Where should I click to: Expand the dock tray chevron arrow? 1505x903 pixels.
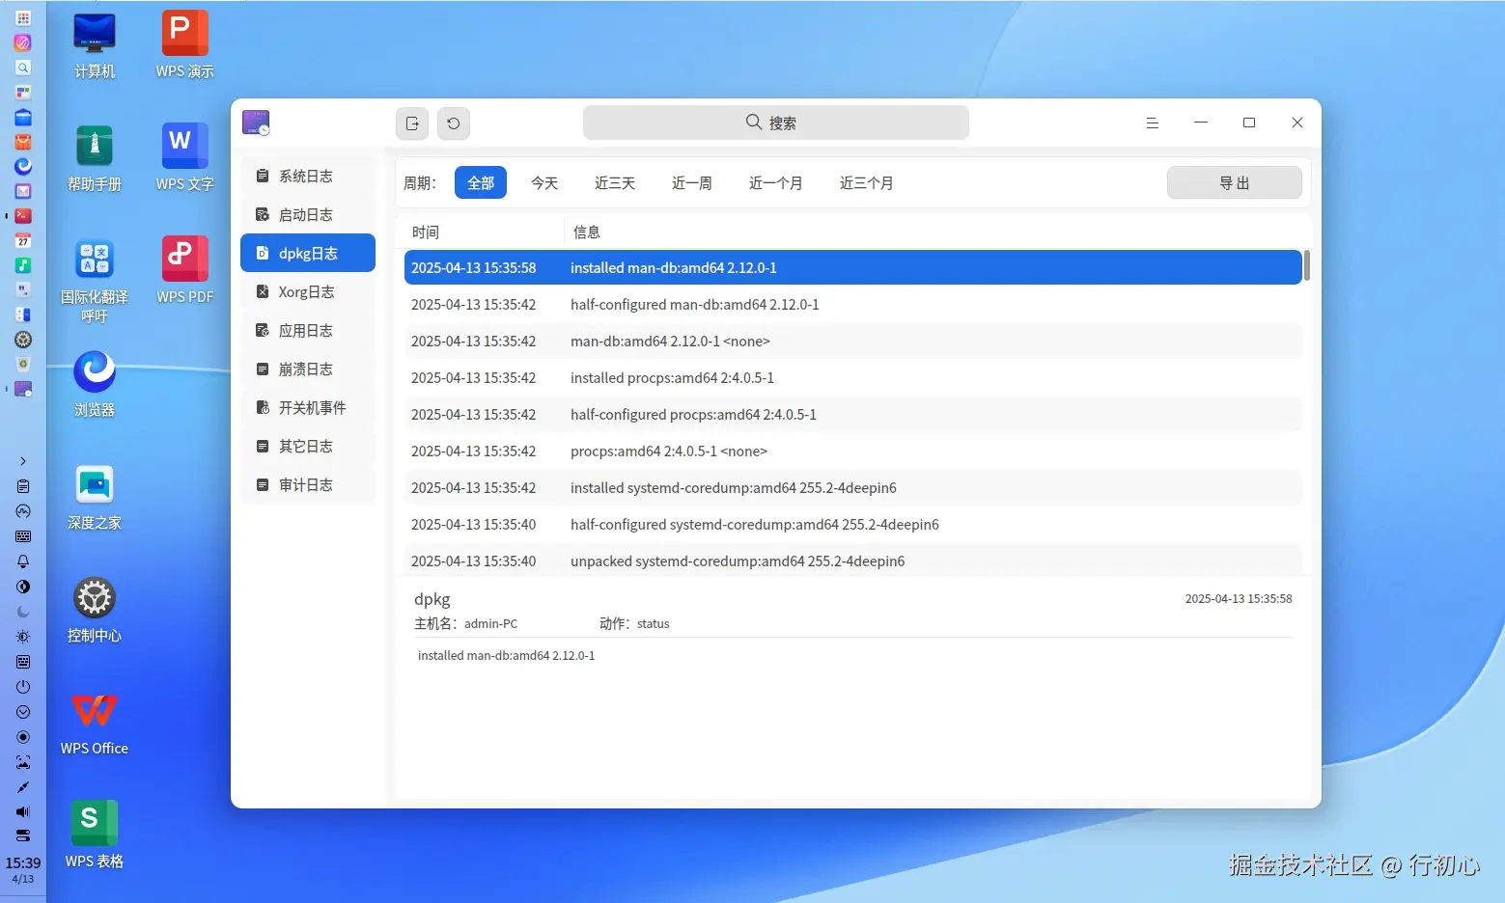coord(23,461)
